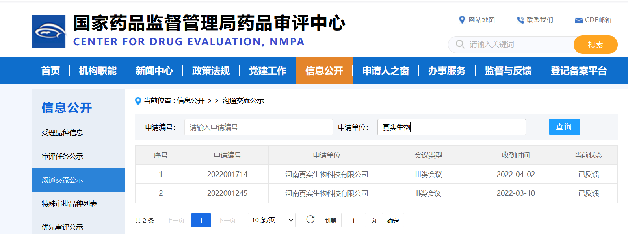Open 特殊审批品种列表 in the sidebar
The image size is (628, 234).
[x=69, y=204]
